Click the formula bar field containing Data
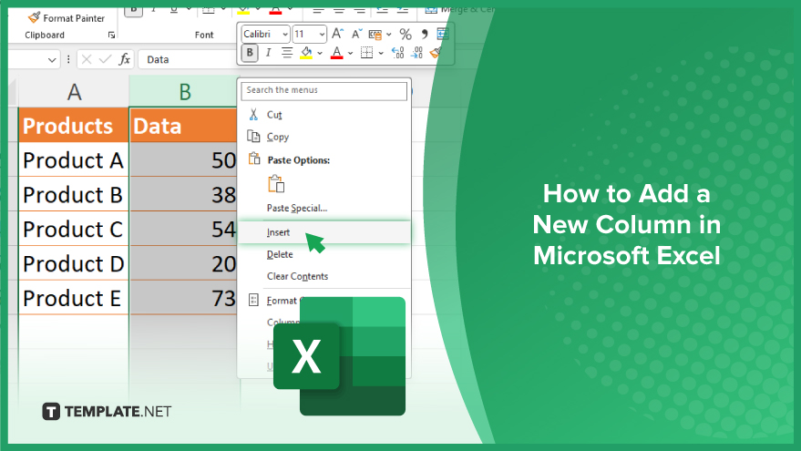The image size is (801, 451). tap(188, 59)
